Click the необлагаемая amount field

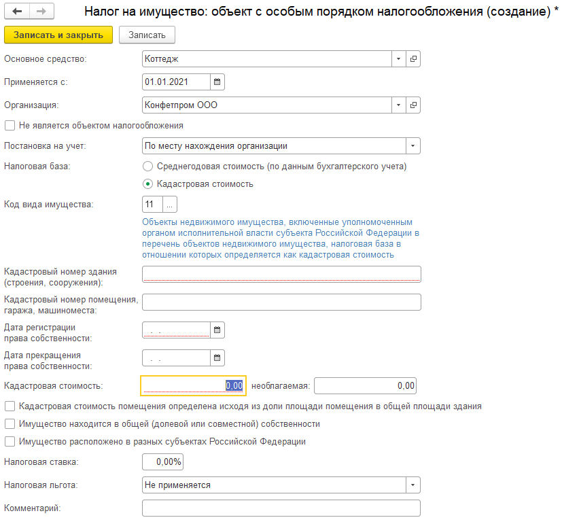coord(365,385)
